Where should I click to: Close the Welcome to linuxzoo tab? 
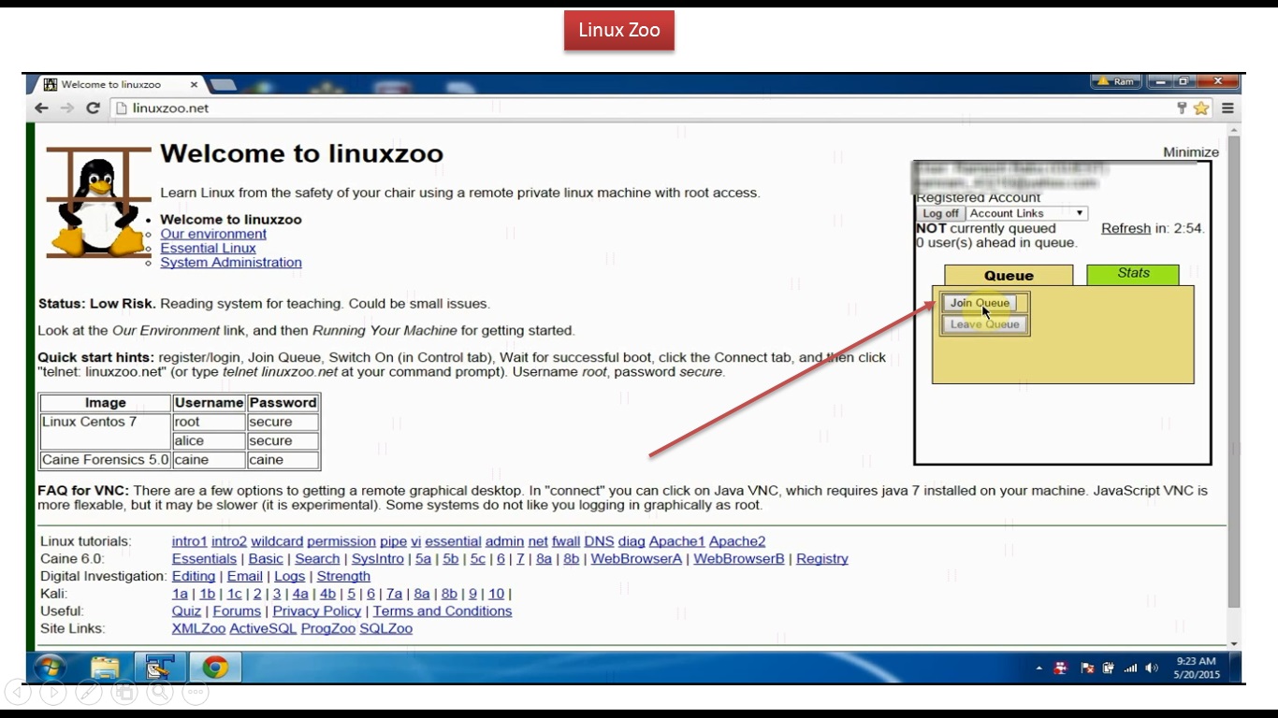pyautogui.click(x=195, y=84)
